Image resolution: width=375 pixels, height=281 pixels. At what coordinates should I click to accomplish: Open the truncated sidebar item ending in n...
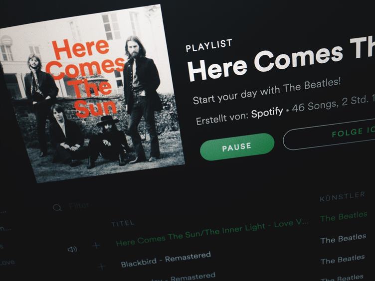(x=5, y=229)
